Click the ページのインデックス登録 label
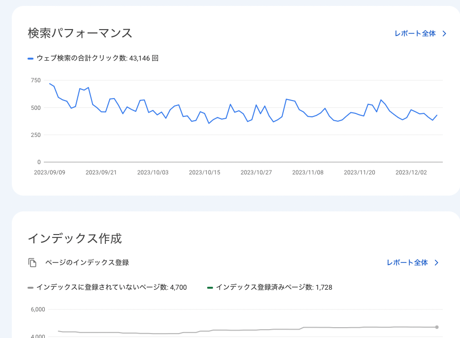 87,263
